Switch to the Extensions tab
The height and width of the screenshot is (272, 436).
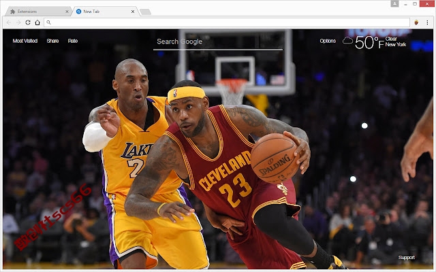[38, 12]
